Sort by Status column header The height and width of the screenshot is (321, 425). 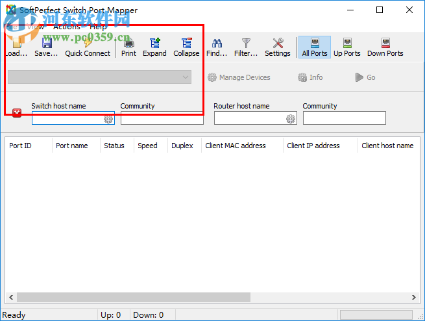117,146
